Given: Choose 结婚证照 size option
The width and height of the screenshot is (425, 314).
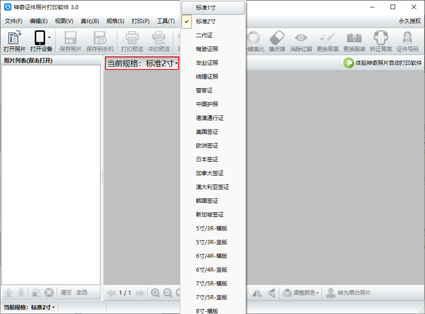Looking at the screenshot, I should tap(213, 76).
